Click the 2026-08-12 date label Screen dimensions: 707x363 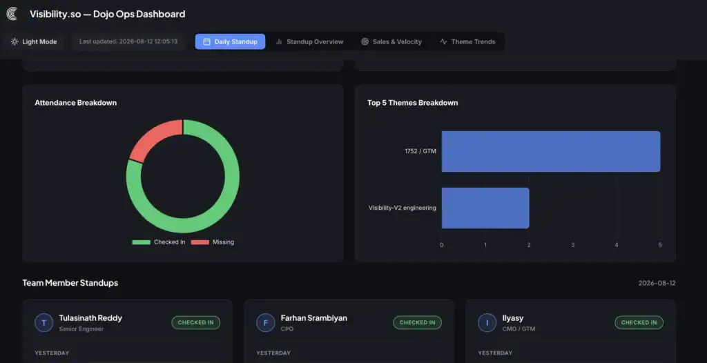coord(657,283)
